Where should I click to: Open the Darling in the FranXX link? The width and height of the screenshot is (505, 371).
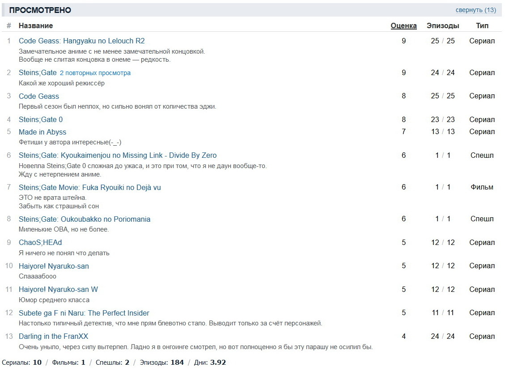(x=53, y=336)
